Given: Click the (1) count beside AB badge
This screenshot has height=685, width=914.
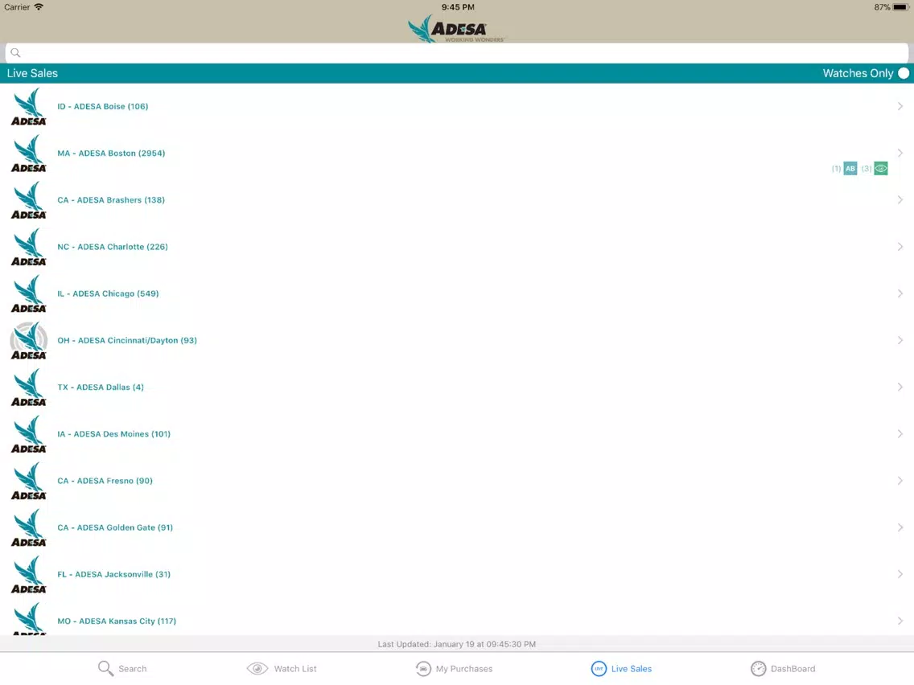Looking at the screenshot, I should click(836, 168).
